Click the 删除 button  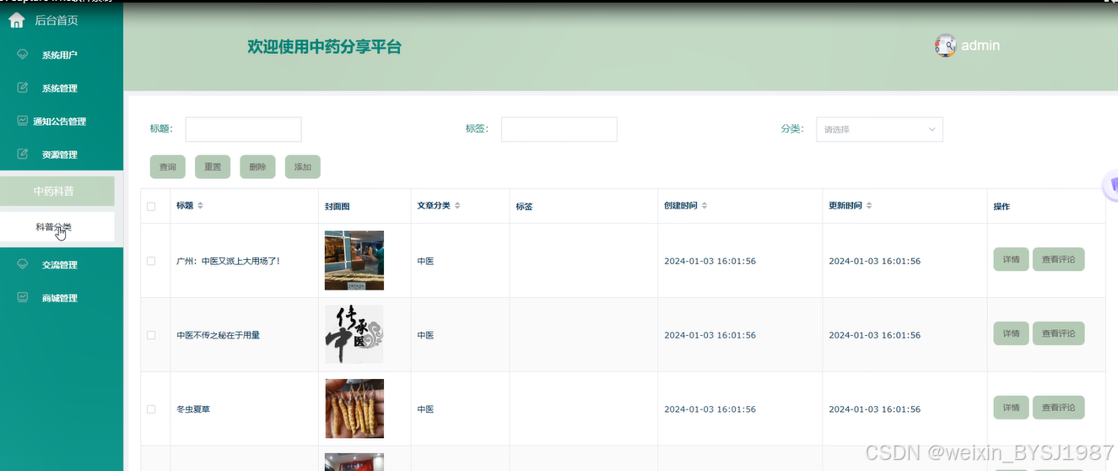tap(257, 167)
